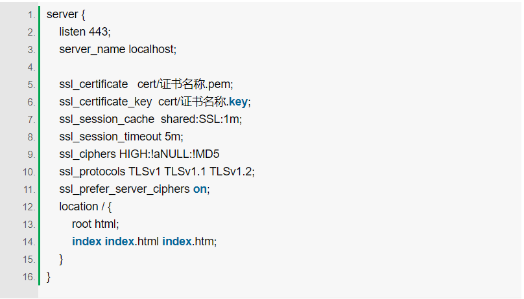Screen dimensions: 524x299
Task: Click line number 15 in the gutter
Action: point(29,259)
